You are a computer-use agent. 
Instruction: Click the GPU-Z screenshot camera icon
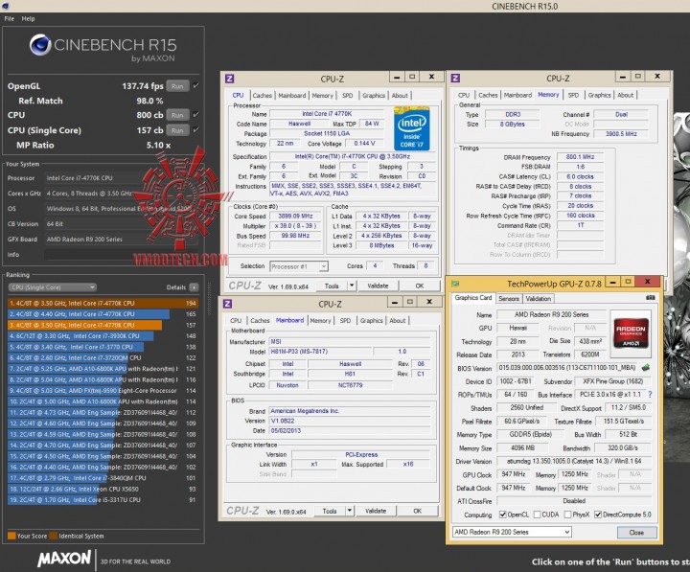[x=651, y=298]
